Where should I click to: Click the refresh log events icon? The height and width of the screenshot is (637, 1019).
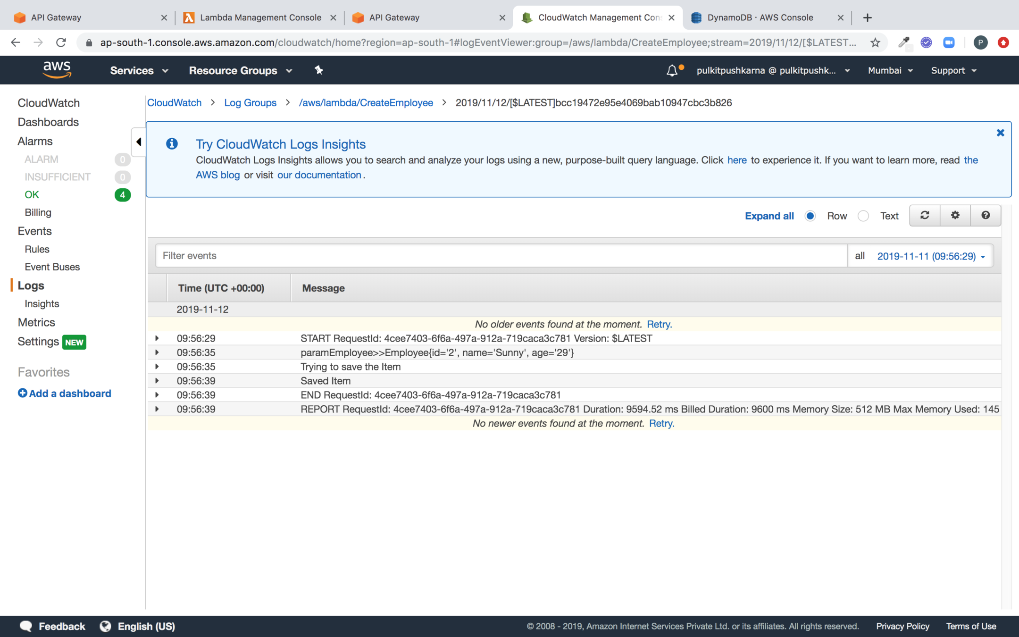tap(925, 216)
